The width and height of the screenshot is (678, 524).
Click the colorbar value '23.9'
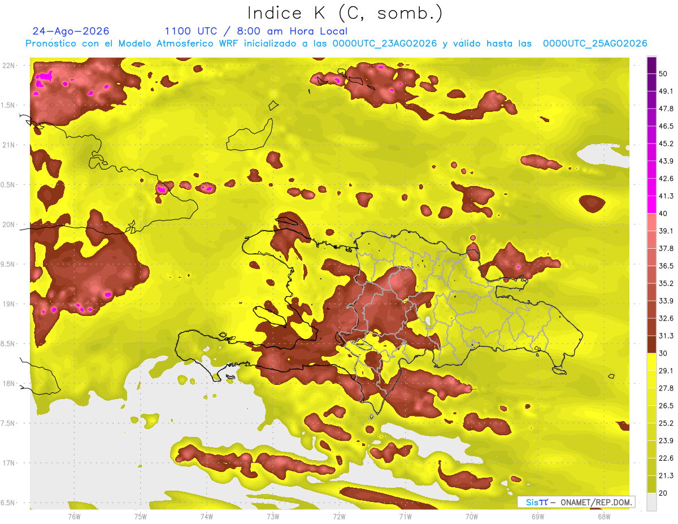click(666, 440)
